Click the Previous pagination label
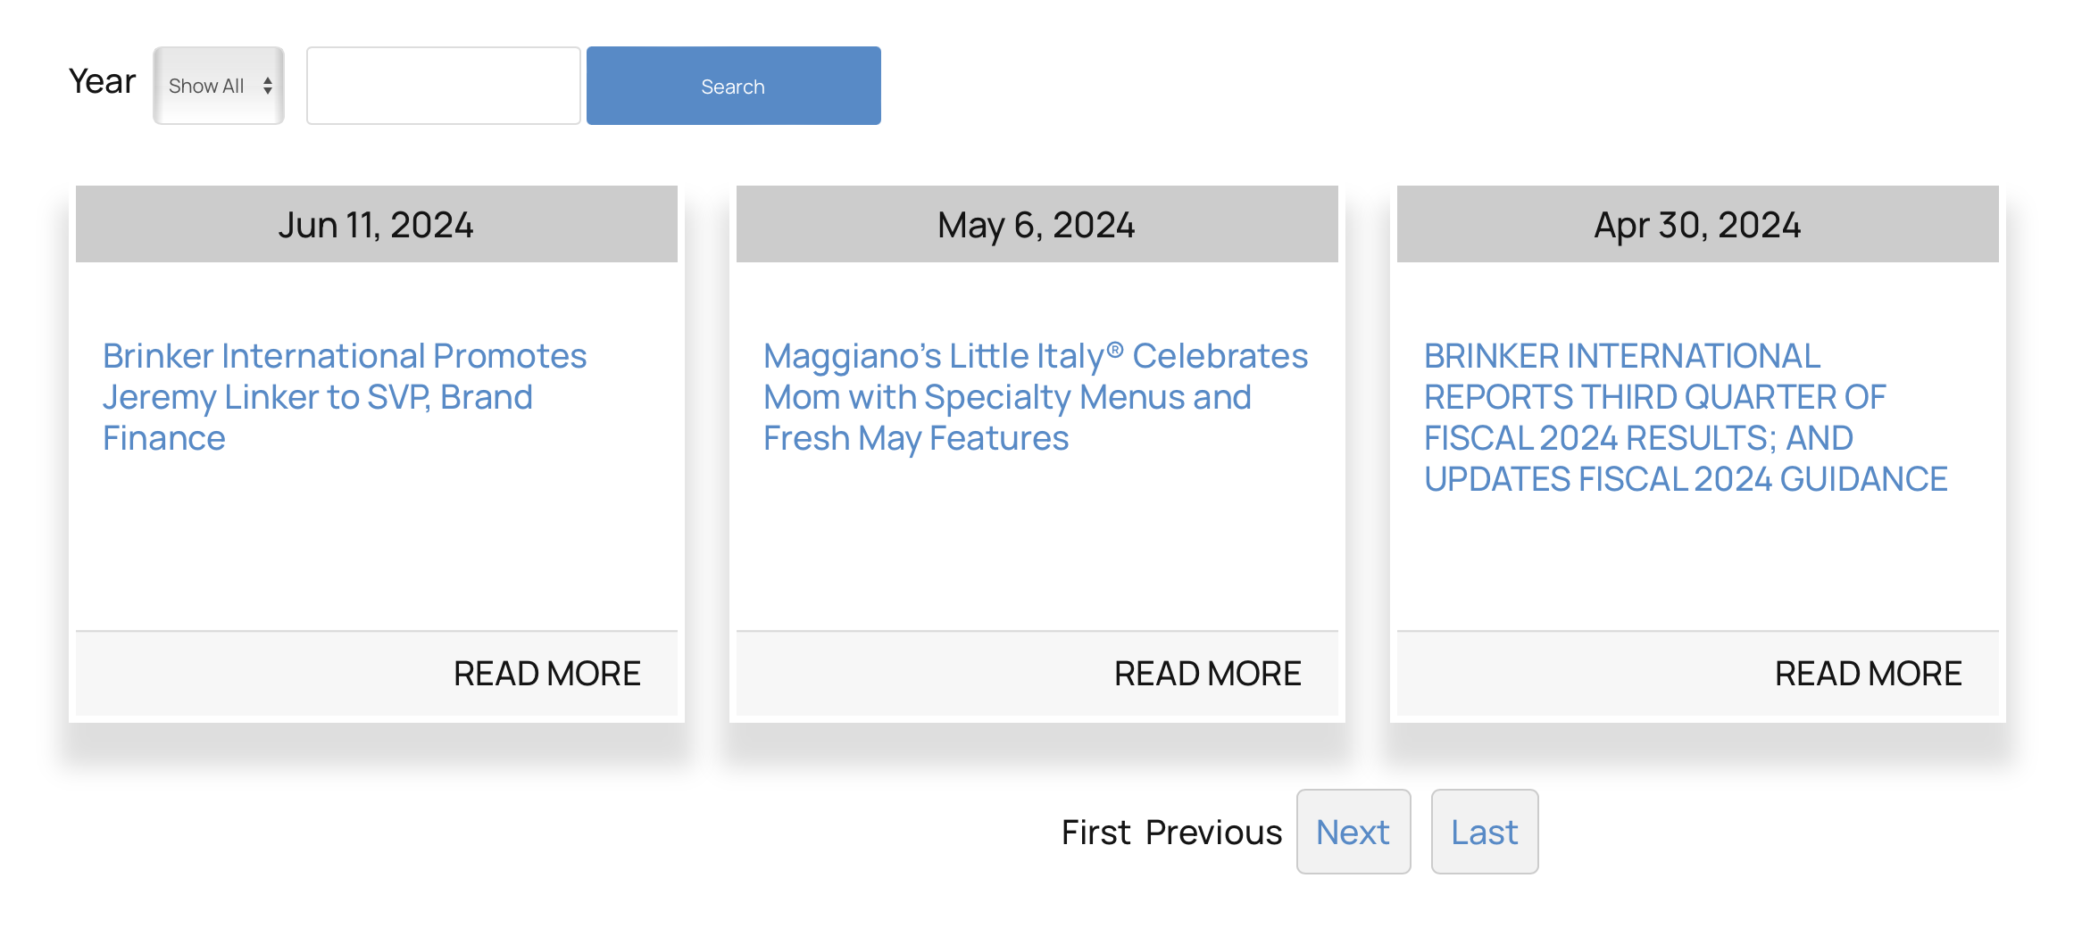This screenshot has height=928, width=2082. pos(1213,832)
